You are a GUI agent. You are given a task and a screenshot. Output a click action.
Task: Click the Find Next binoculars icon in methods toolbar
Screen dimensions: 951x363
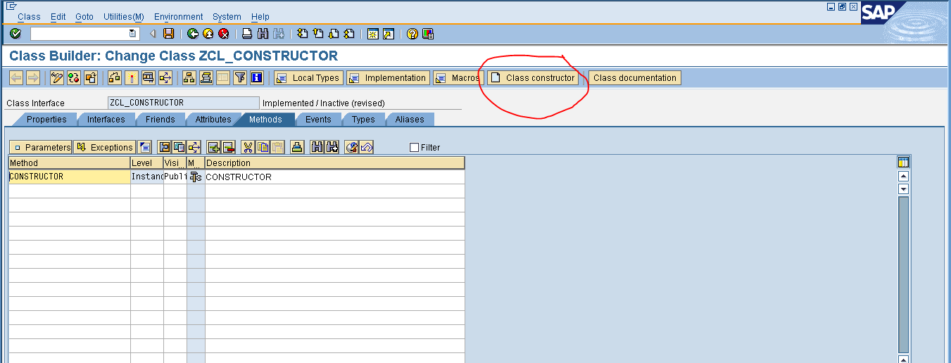tap(332, 147)
